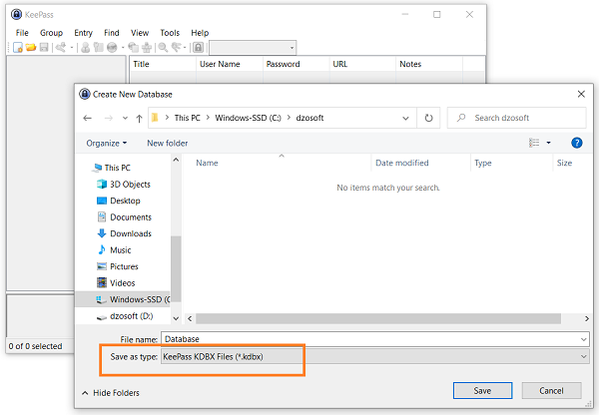The image size is (599, 415).
Task: Click the Save button
Action: pos(482,391)
